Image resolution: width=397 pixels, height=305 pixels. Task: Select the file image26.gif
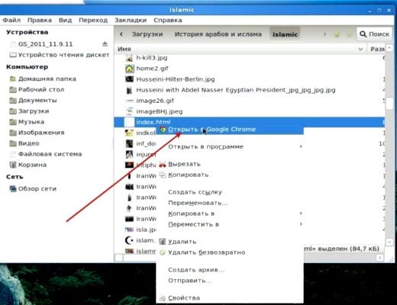coord(155,101)
